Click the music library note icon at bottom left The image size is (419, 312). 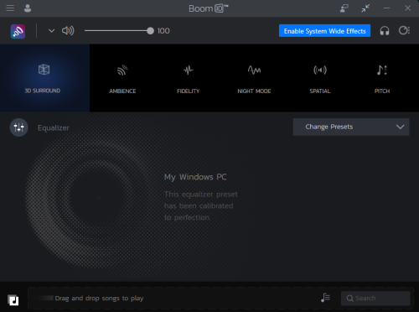tap(13, 300)
